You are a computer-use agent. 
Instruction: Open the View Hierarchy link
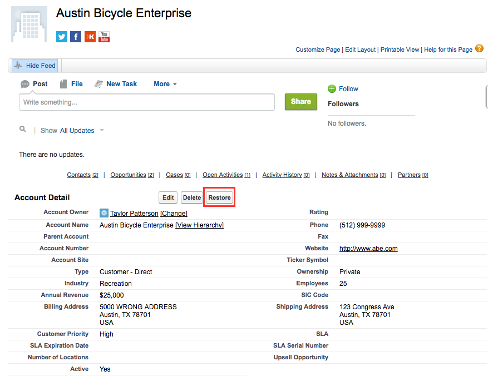tap(200, 225)
